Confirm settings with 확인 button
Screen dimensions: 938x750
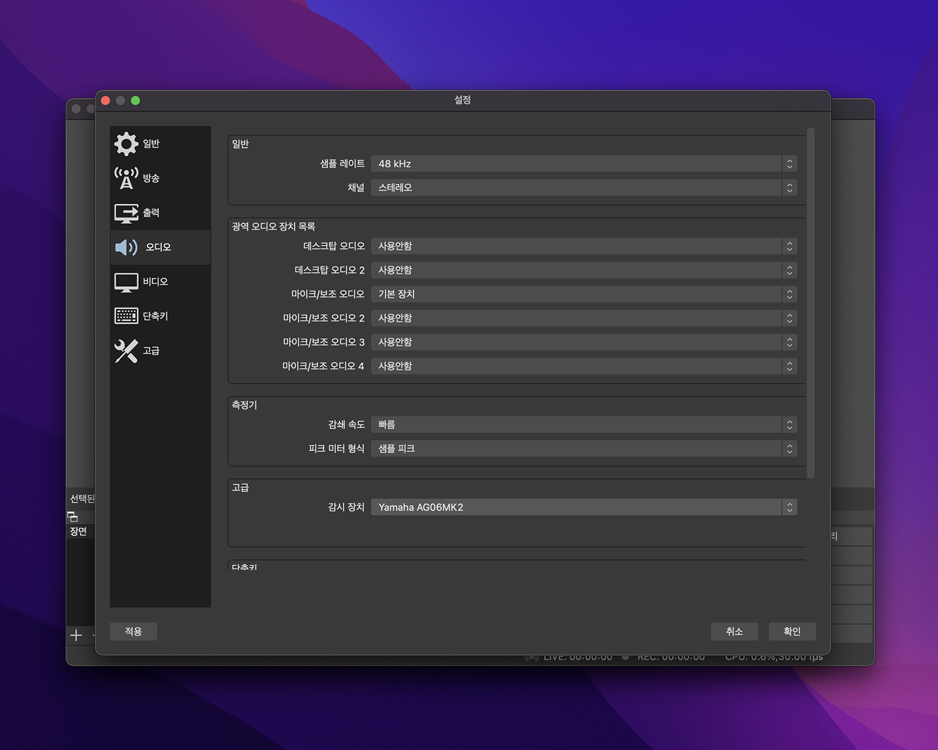point(792,631)
